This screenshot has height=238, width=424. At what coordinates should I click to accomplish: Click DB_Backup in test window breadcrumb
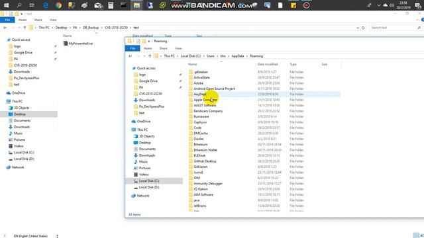pos(91,28)
